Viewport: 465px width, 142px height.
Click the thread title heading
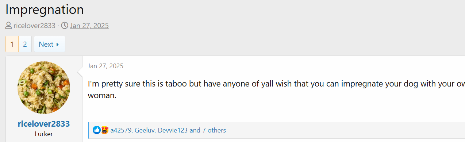click(45, 9)
